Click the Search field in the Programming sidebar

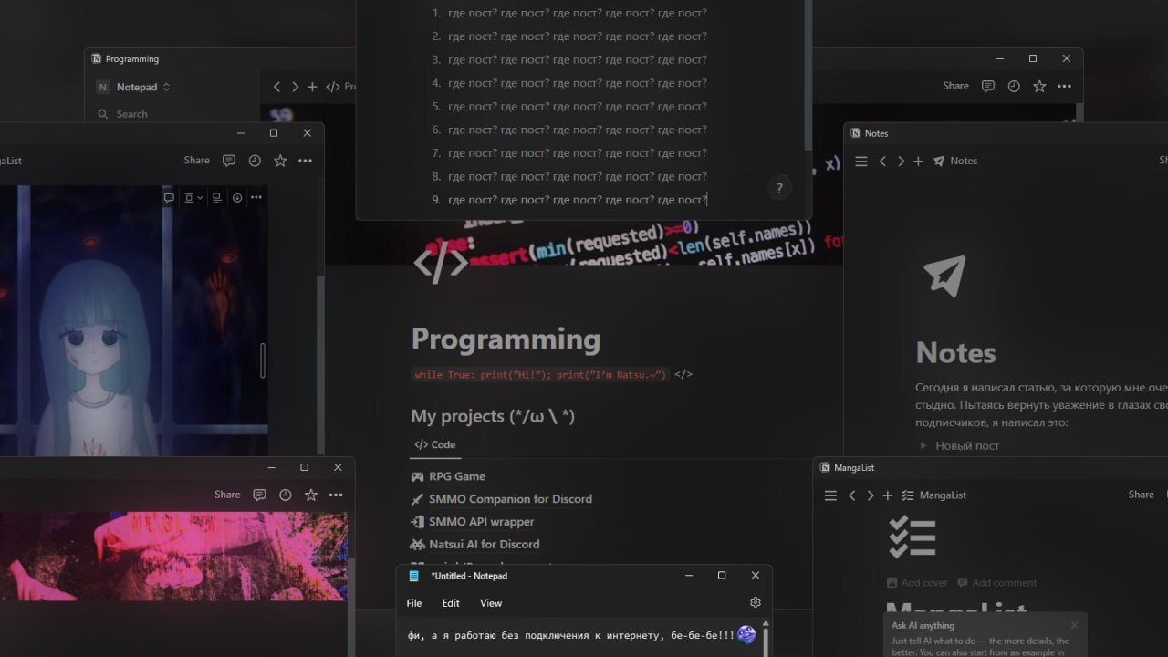(x=132, y=114)
